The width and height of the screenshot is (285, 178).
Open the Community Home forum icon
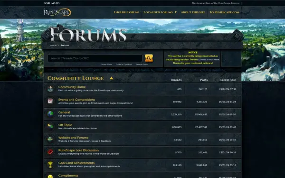[50, 89]
